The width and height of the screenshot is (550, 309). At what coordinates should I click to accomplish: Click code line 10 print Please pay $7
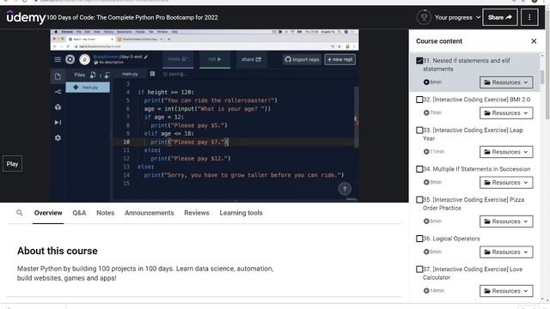tap(190, 142)
